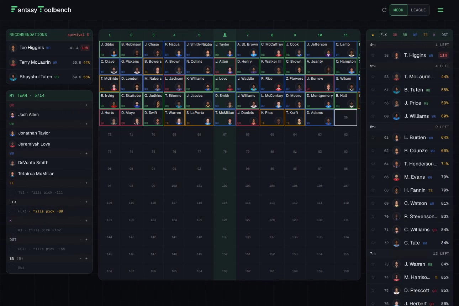Favorite L. Burden with the star

click(x=373, y=137)
